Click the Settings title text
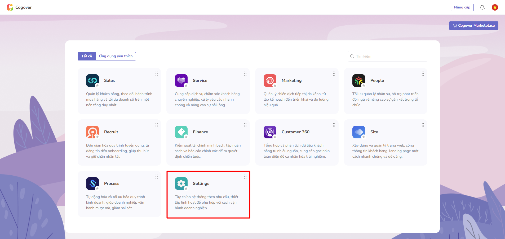 [201, 184]
